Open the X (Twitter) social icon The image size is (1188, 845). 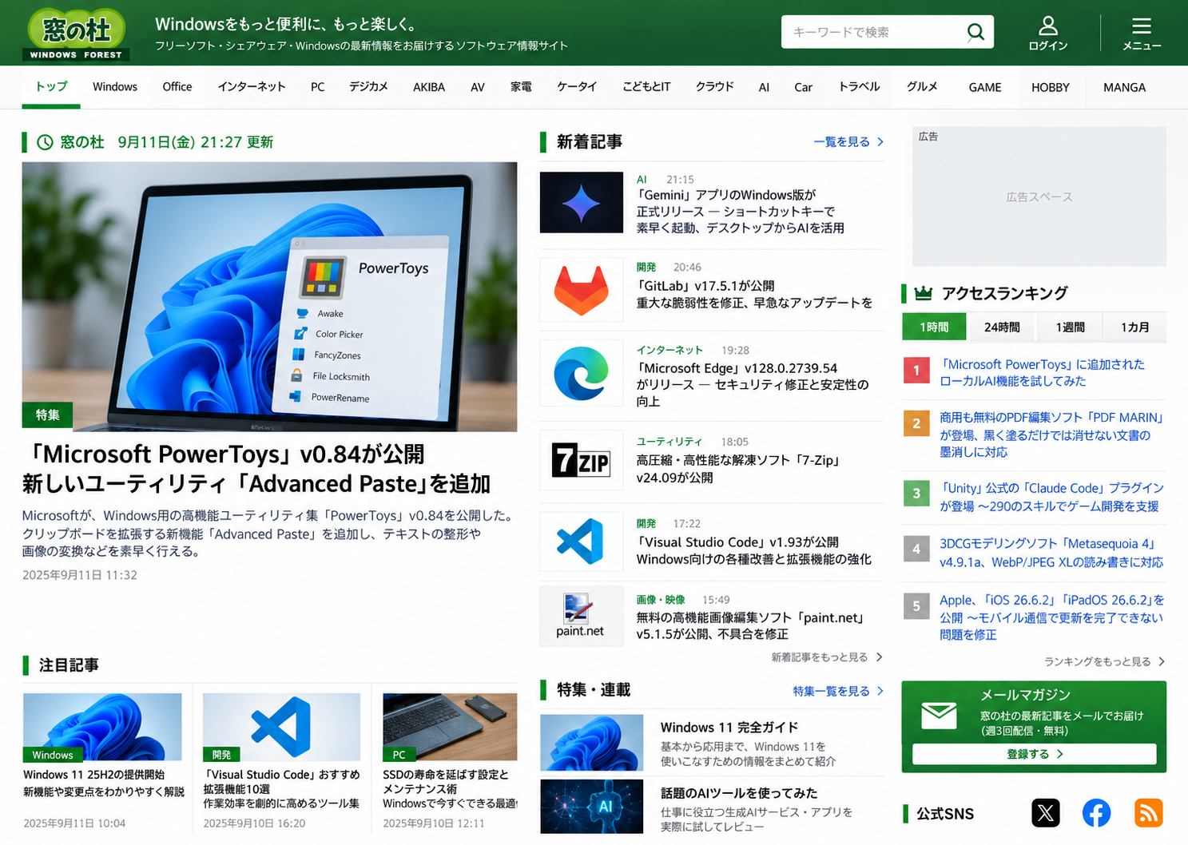coord(1045,813)
